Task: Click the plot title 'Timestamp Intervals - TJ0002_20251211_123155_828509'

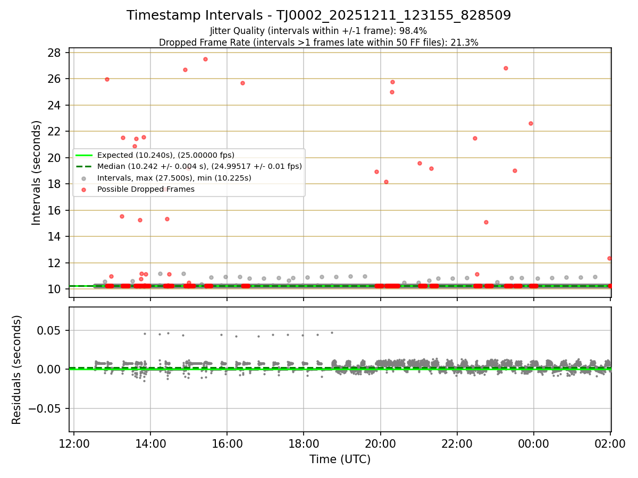Action: [x=318, y=15]
